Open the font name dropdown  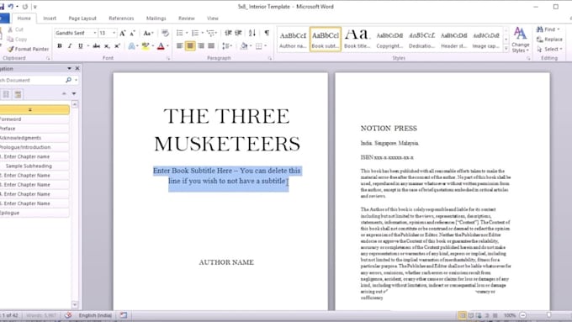coord(95,33)
